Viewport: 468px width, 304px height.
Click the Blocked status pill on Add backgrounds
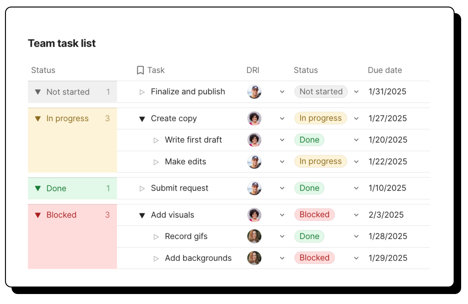[314, 258]
